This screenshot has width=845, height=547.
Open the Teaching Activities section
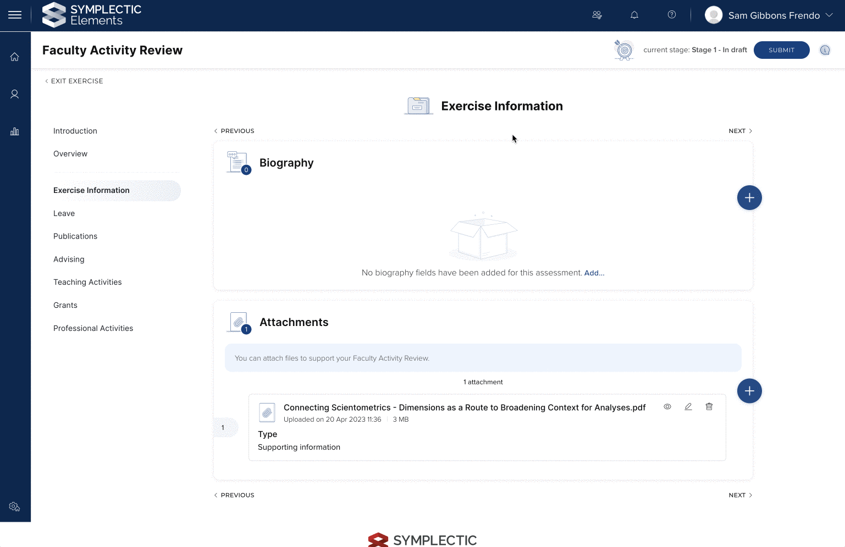87,282
